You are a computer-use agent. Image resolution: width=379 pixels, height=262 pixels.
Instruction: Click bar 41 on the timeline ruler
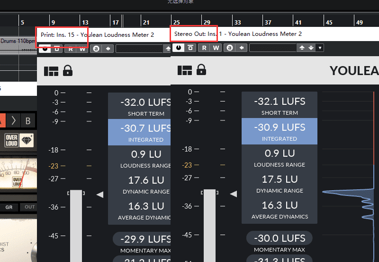pyautogui.click(x=298, y=22)
